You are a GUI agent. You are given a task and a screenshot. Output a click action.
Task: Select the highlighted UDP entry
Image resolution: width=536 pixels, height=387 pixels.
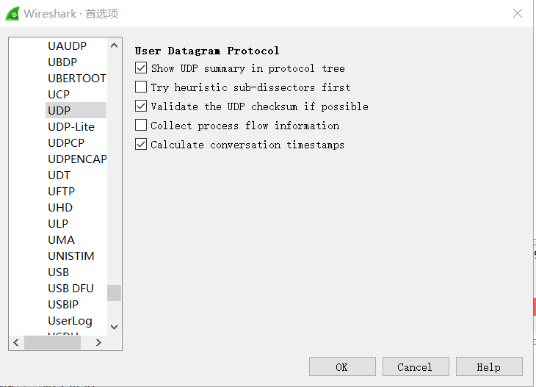[76, 110]
